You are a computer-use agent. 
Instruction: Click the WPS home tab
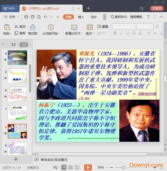pyautogui.click(x=10, y=8)
